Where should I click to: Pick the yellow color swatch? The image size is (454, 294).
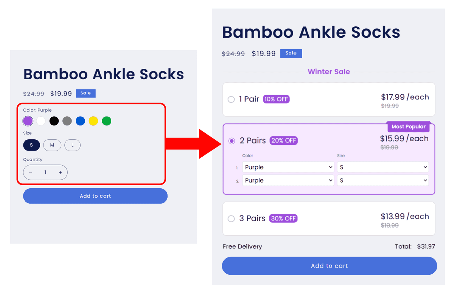click(x=93, y=121)
